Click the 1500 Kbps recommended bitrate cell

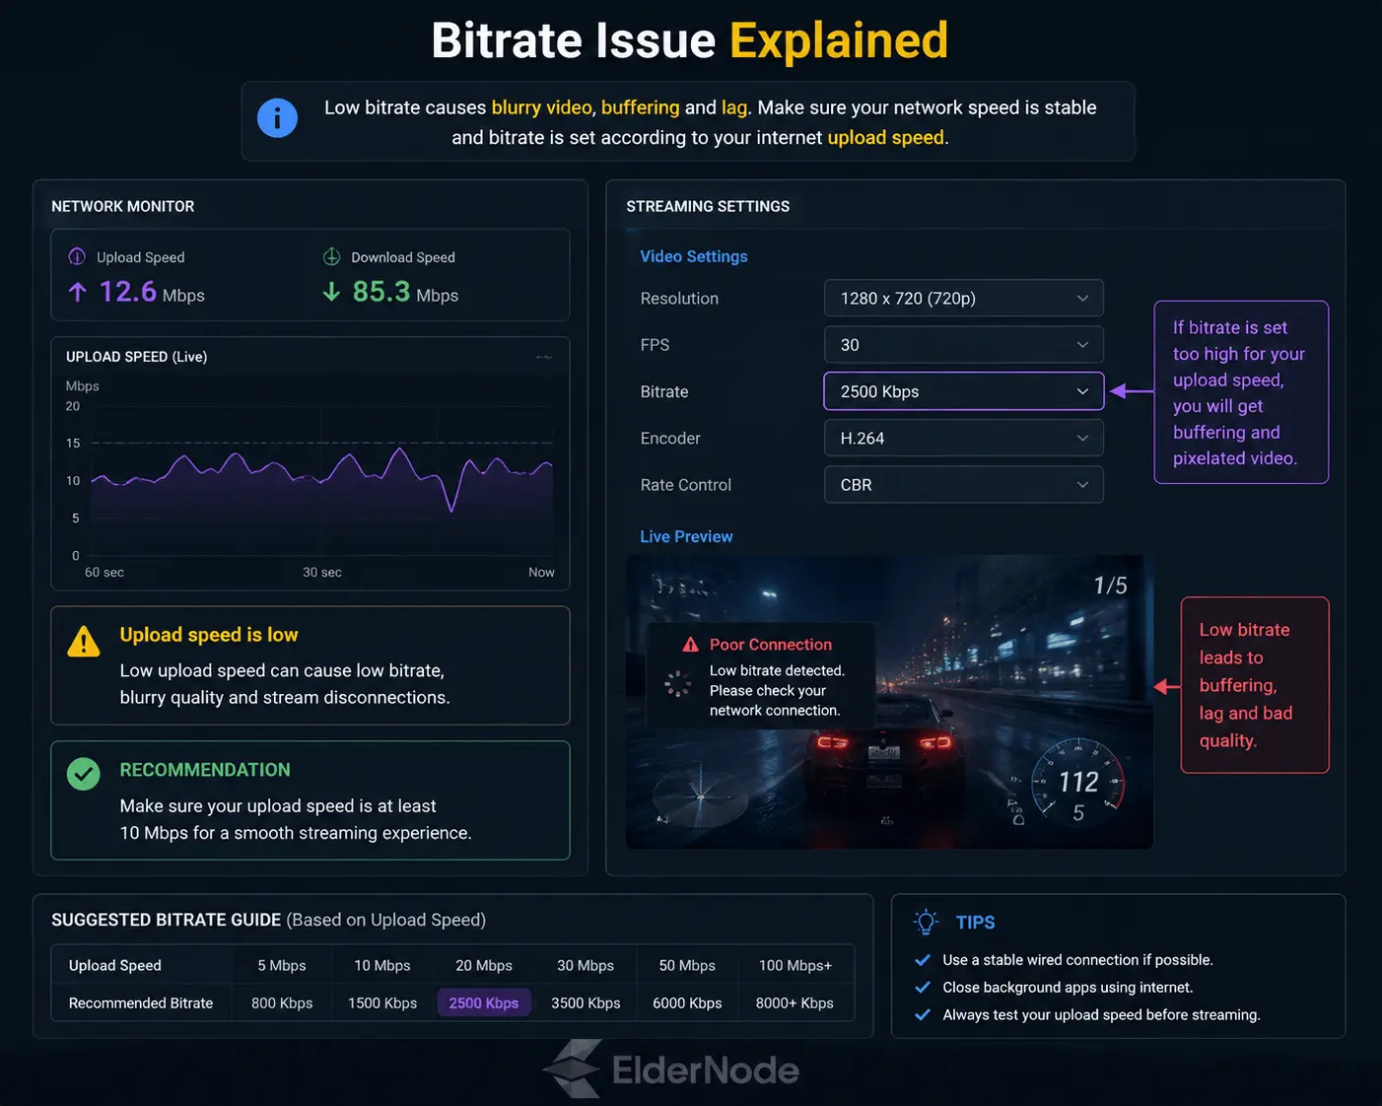(x=382, y=1003)
